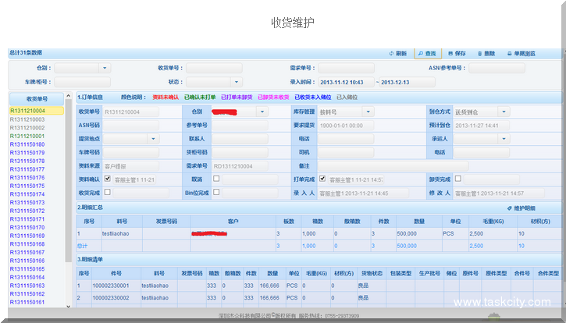Click the 删除 delete toolbar button
Screen dimensions: 566x323
coord(486,53)
